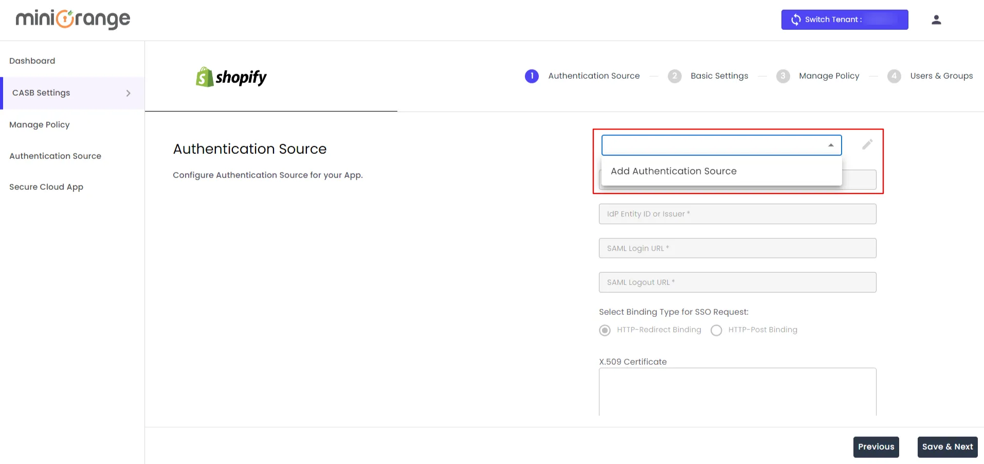984x464 pixels.
Task: Go to Manage Policy step
Action: [829, 76]
